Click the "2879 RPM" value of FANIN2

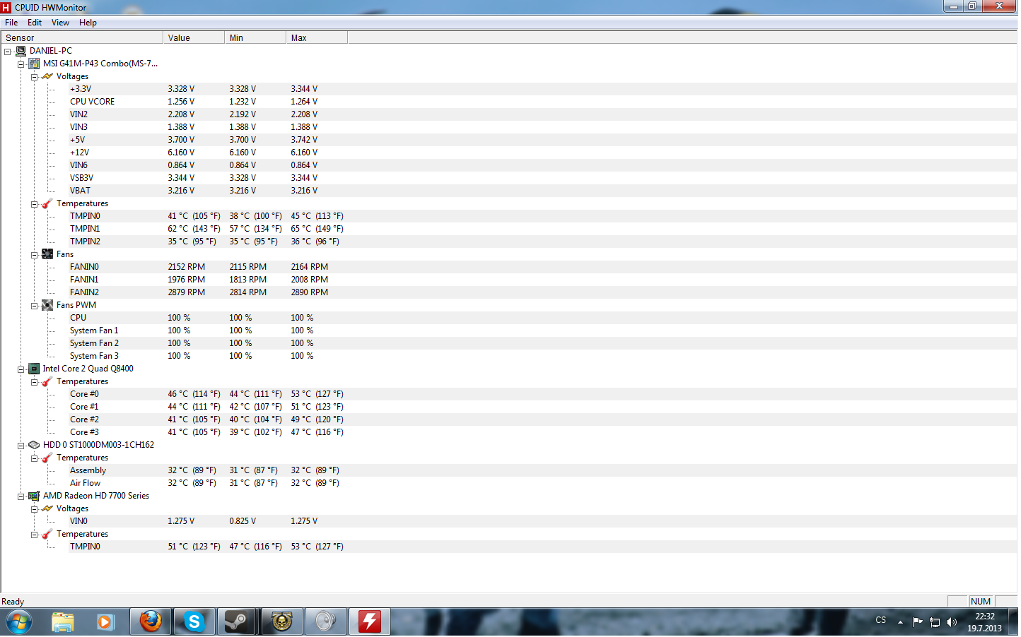187,292
